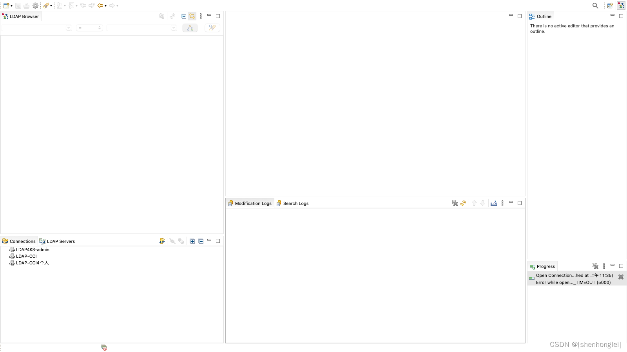Open the Modification Logs view menu

[502, 203]
